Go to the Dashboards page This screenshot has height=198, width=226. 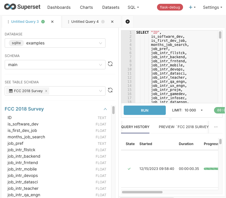(x=59, y=7)
